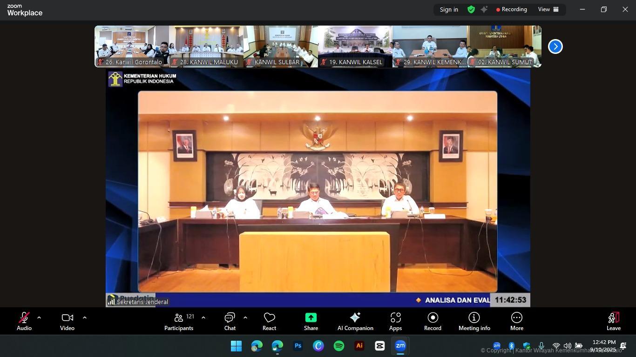Open the clock and calendar at 12:42 PM
Viewport: 636px width, 357px height.
pyautogui.click(x=603, y=346)
